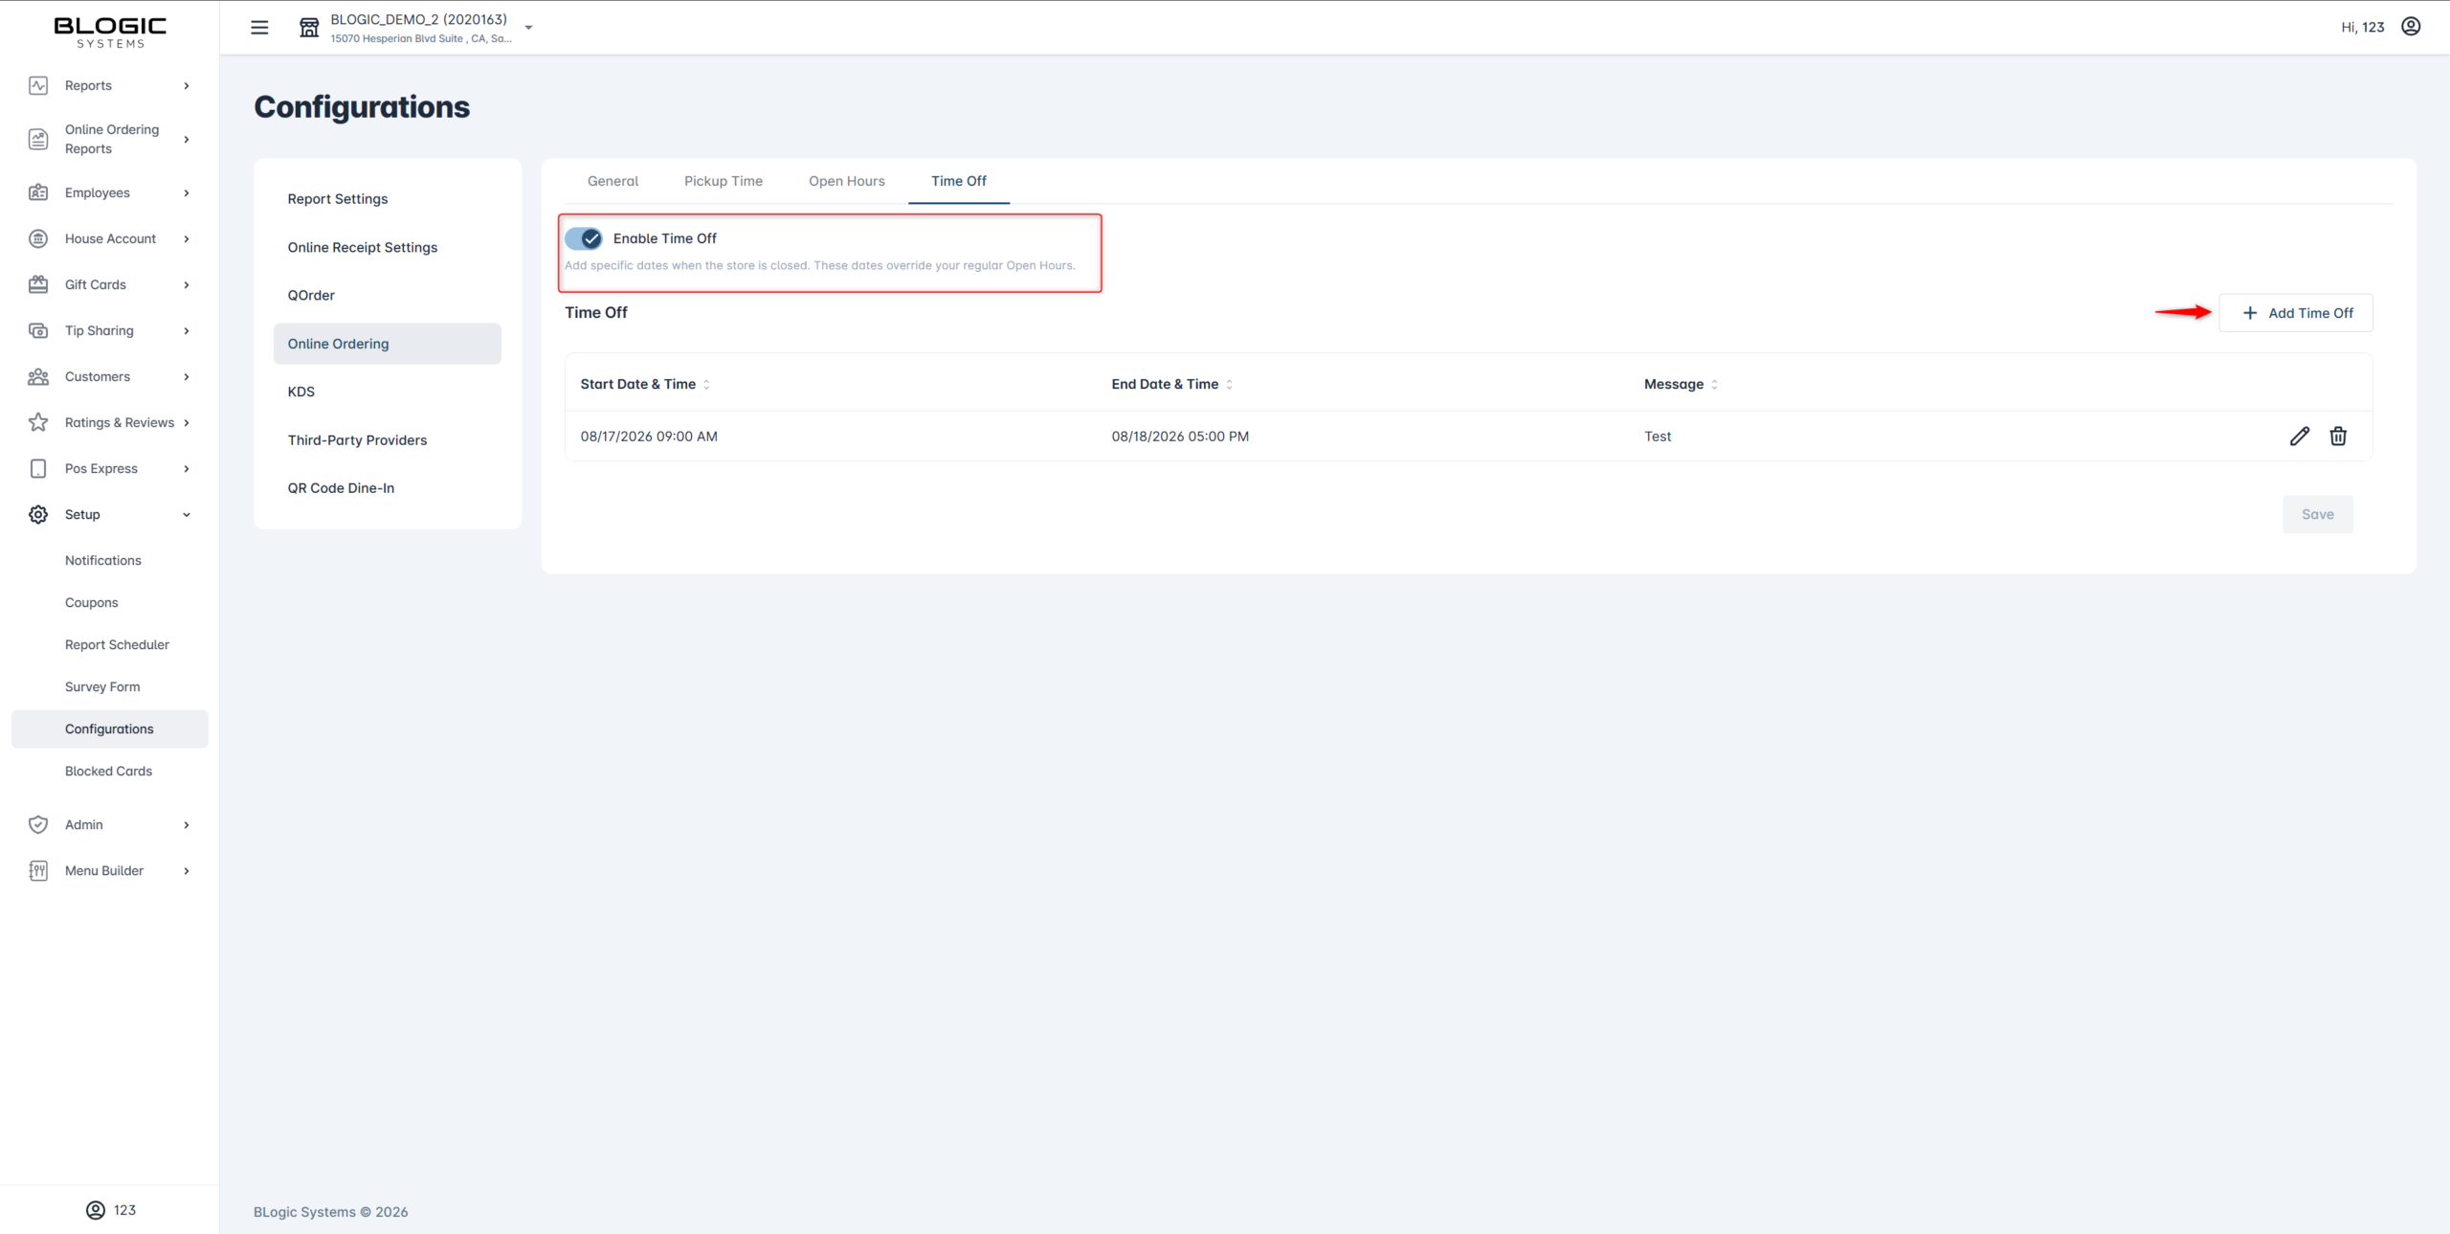This screenshot has height=1234, width=2450.
Task: Open Blocked Cards under Setup
Action: coord(108,771)
